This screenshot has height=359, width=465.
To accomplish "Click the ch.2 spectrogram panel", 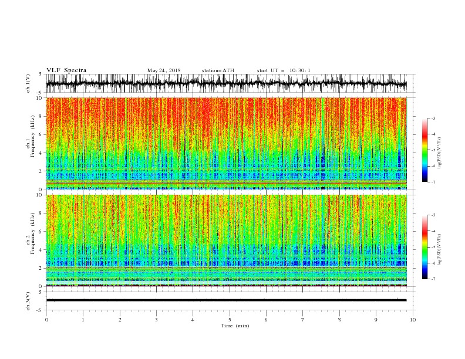I will coord(227,241).
